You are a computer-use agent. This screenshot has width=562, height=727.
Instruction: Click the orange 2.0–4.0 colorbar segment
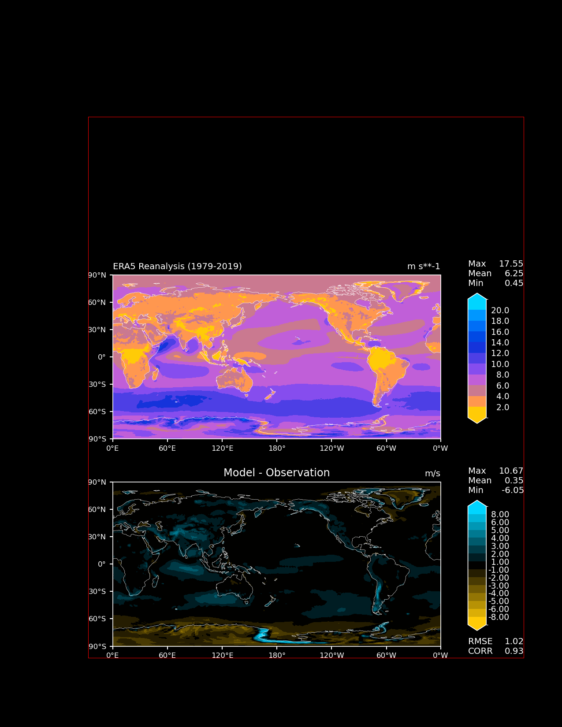(477, 401)
